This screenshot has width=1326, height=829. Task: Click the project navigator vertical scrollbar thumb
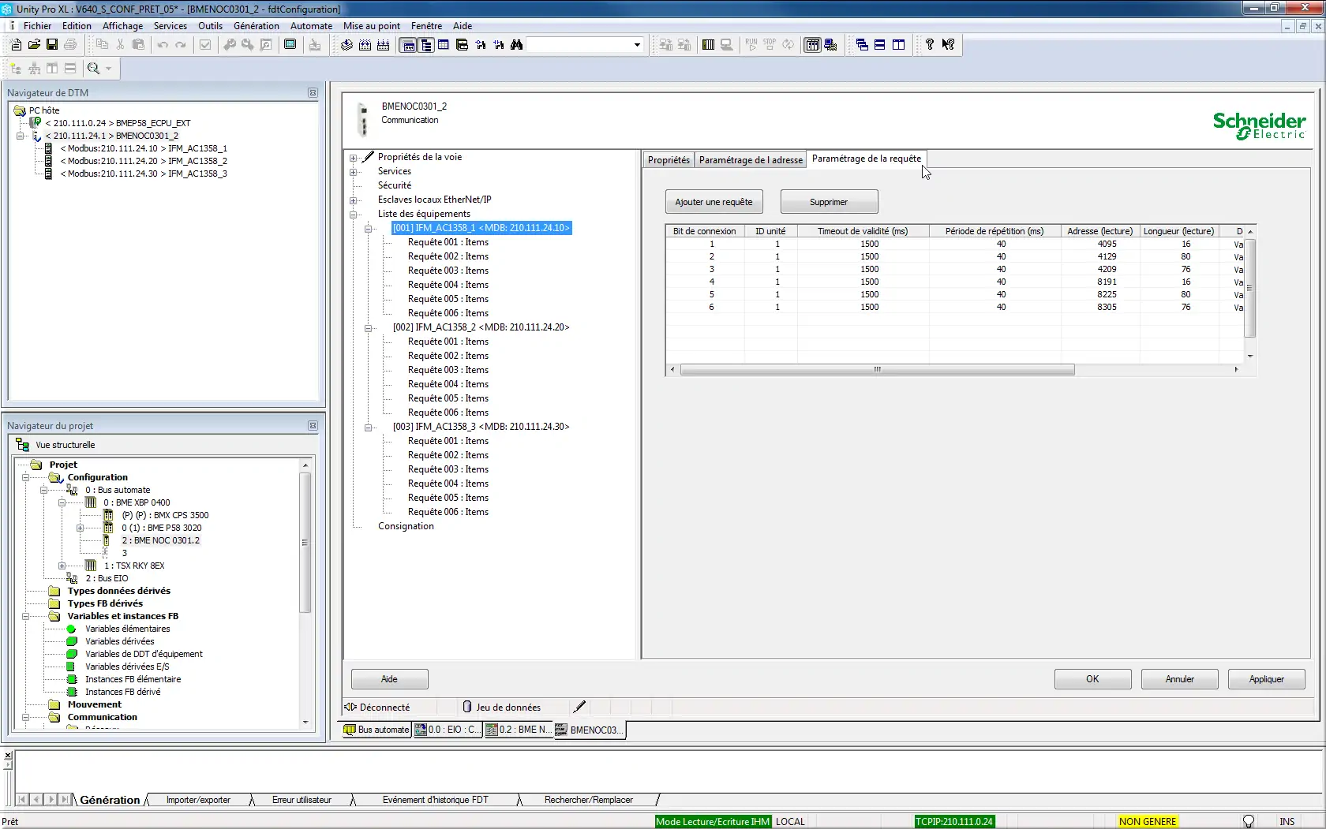point(305,543)
